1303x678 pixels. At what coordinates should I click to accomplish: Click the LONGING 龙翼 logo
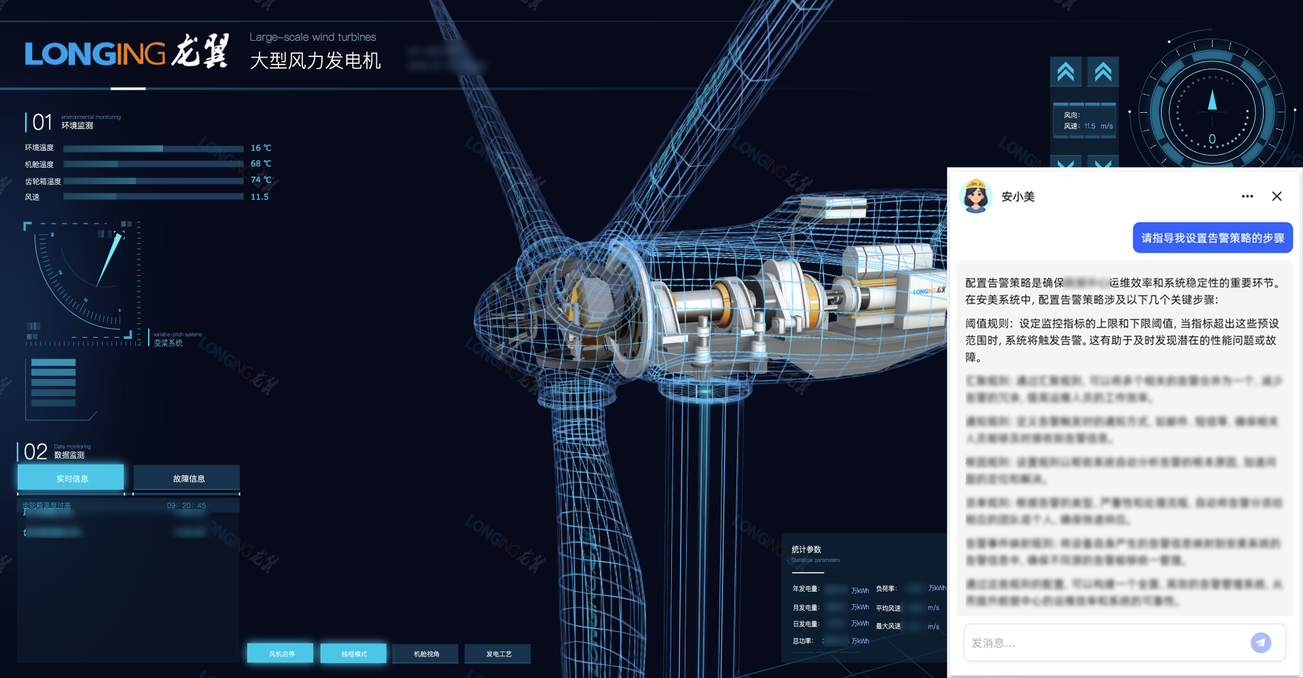pos(126,52)
